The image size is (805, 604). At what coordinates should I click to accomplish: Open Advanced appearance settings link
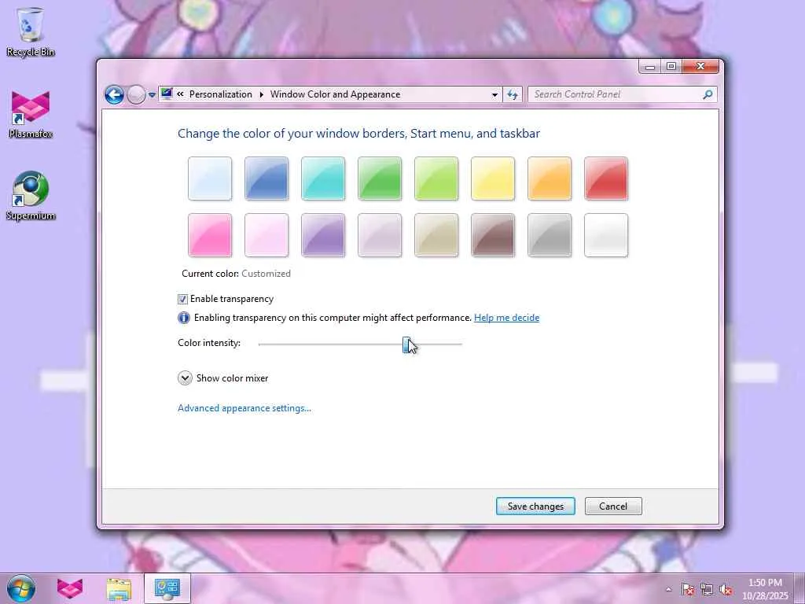[244, 408]
